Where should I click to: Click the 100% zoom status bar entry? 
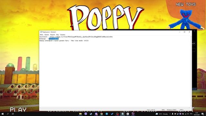[163, 110]
